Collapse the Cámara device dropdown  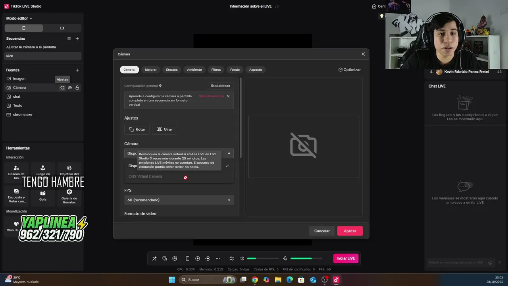[229, 153]
